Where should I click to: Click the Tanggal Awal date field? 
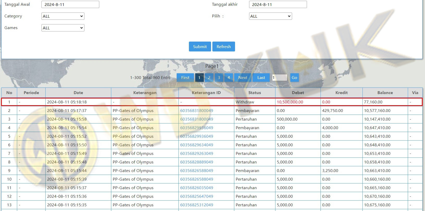(x=70, y=4)
